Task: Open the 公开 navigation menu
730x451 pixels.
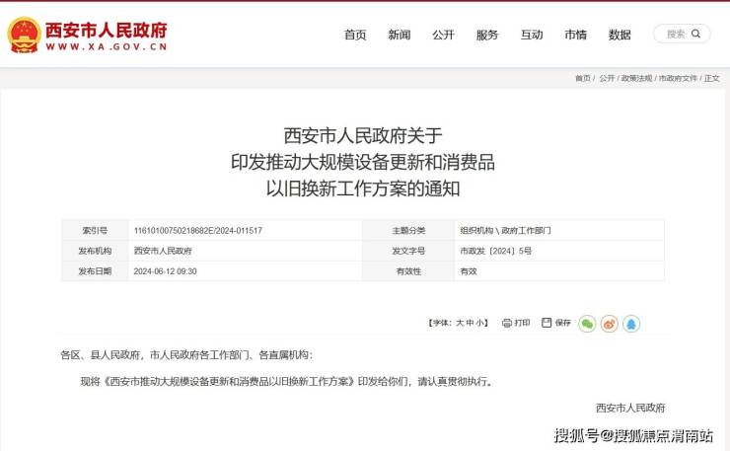Action: pos(443,35)
